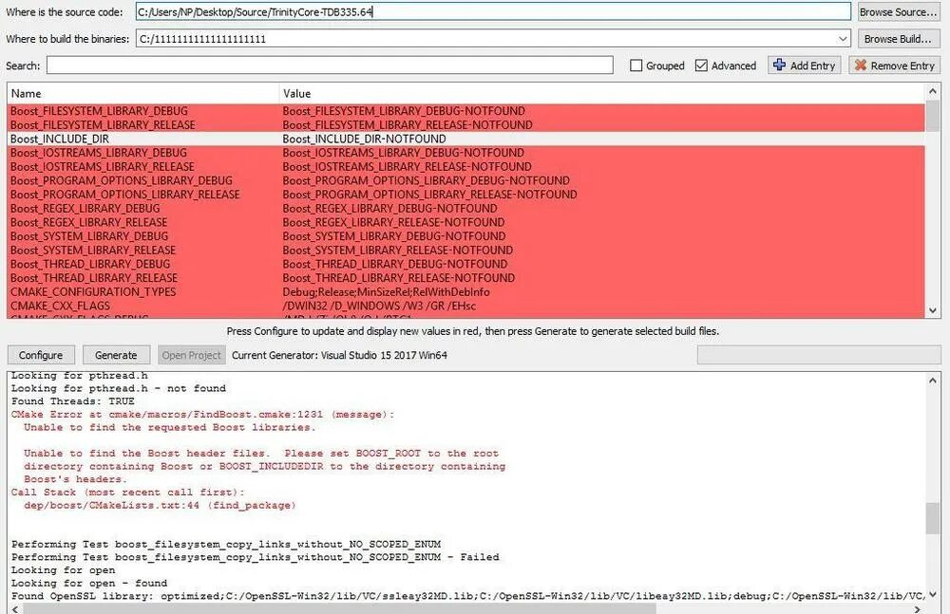Viewport: 950px width, 614px height.
Task: Click the red X icon on Remove Entry
Action: 861,65
